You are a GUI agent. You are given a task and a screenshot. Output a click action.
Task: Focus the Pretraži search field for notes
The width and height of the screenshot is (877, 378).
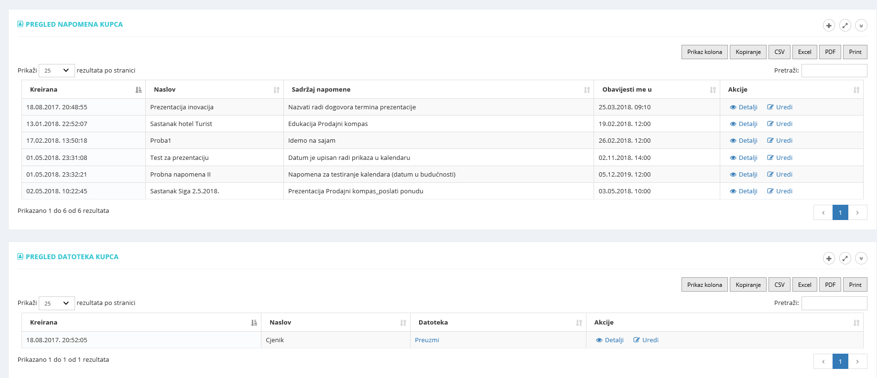point(834,71)
